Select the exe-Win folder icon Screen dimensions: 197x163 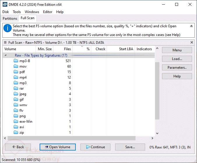(16, 121)
